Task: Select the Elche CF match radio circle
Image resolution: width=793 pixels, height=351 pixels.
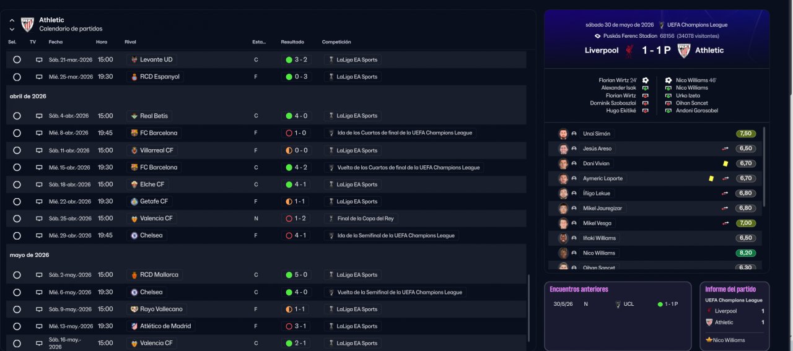Action: tap(17, 184)
